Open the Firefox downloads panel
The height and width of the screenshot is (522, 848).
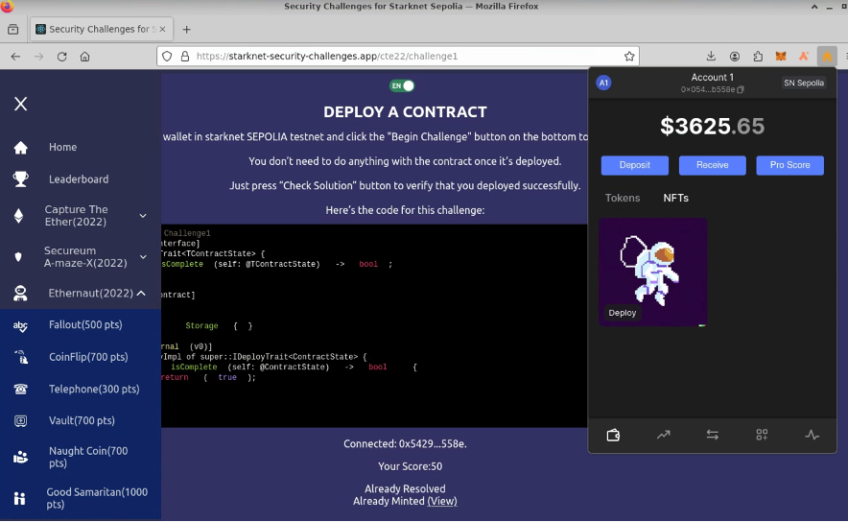click(x=711, y=57)
